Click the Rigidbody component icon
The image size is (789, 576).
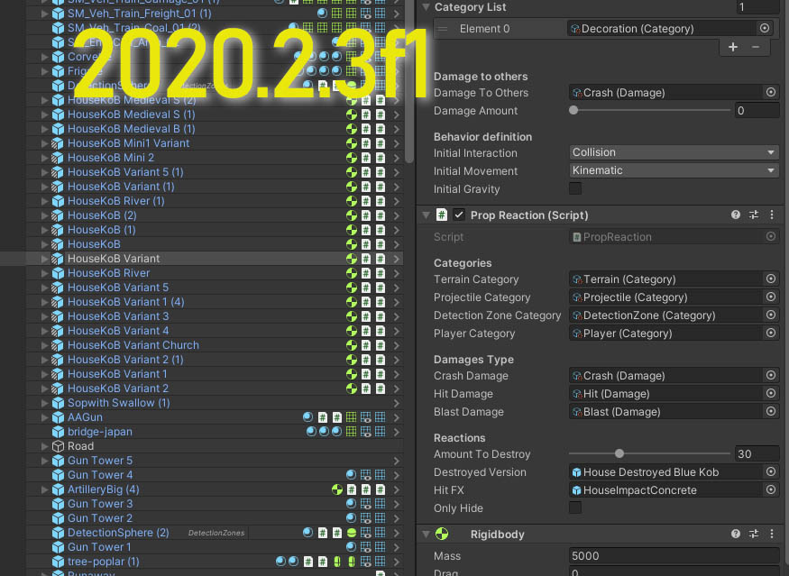coord(441,534)
